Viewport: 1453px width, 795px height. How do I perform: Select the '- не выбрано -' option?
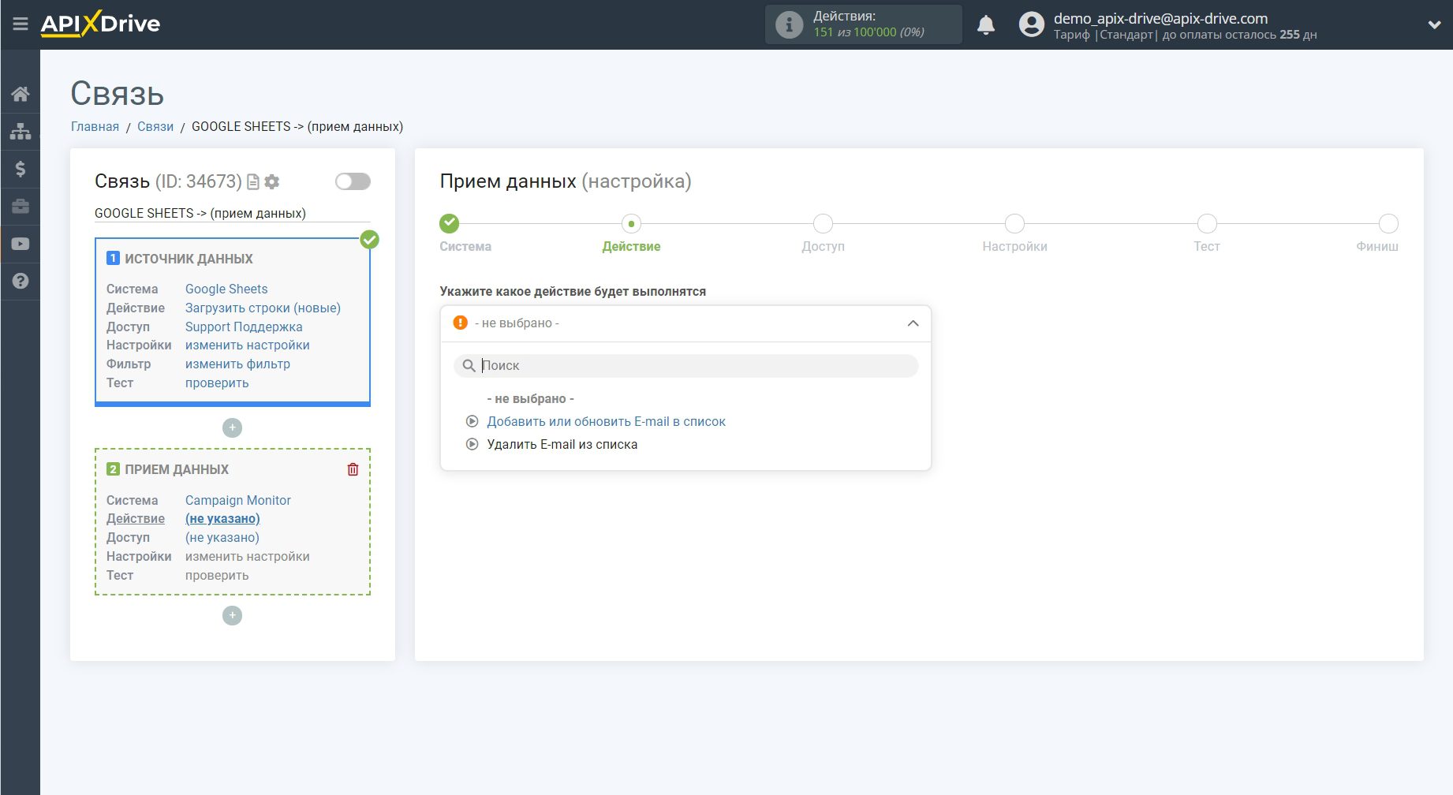tap(530, 399)
